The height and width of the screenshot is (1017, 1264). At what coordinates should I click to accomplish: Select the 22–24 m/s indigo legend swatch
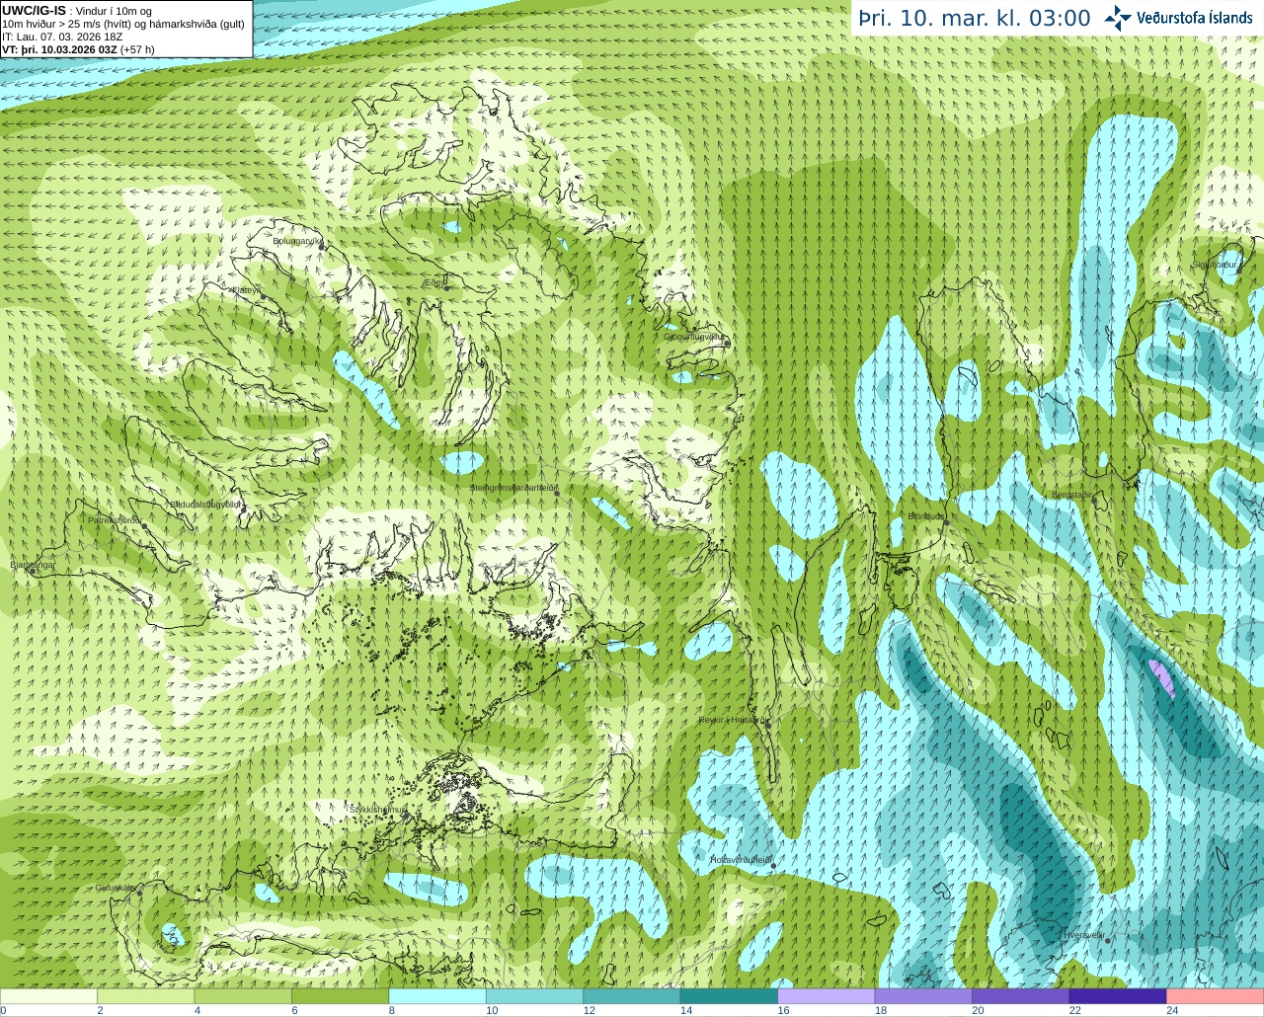(x=1118, y=996)
